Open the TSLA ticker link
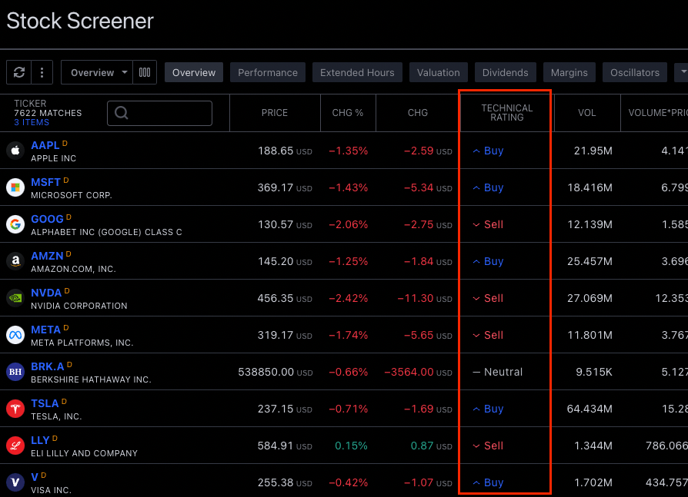Image resolution: width=688 pixels, height=497 pixels. 45,403
